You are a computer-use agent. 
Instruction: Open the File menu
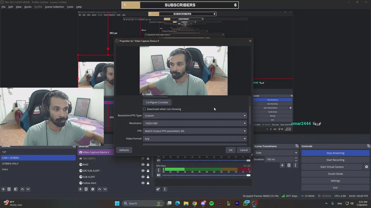click(3, 7)
